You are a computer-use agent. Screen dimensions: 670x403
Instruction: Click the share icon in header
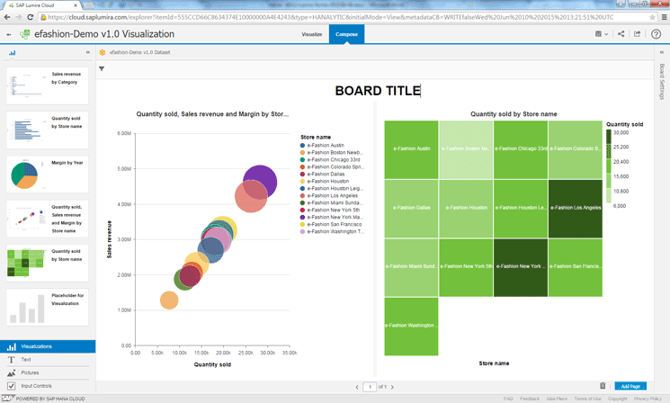click(x=621, y=34)
